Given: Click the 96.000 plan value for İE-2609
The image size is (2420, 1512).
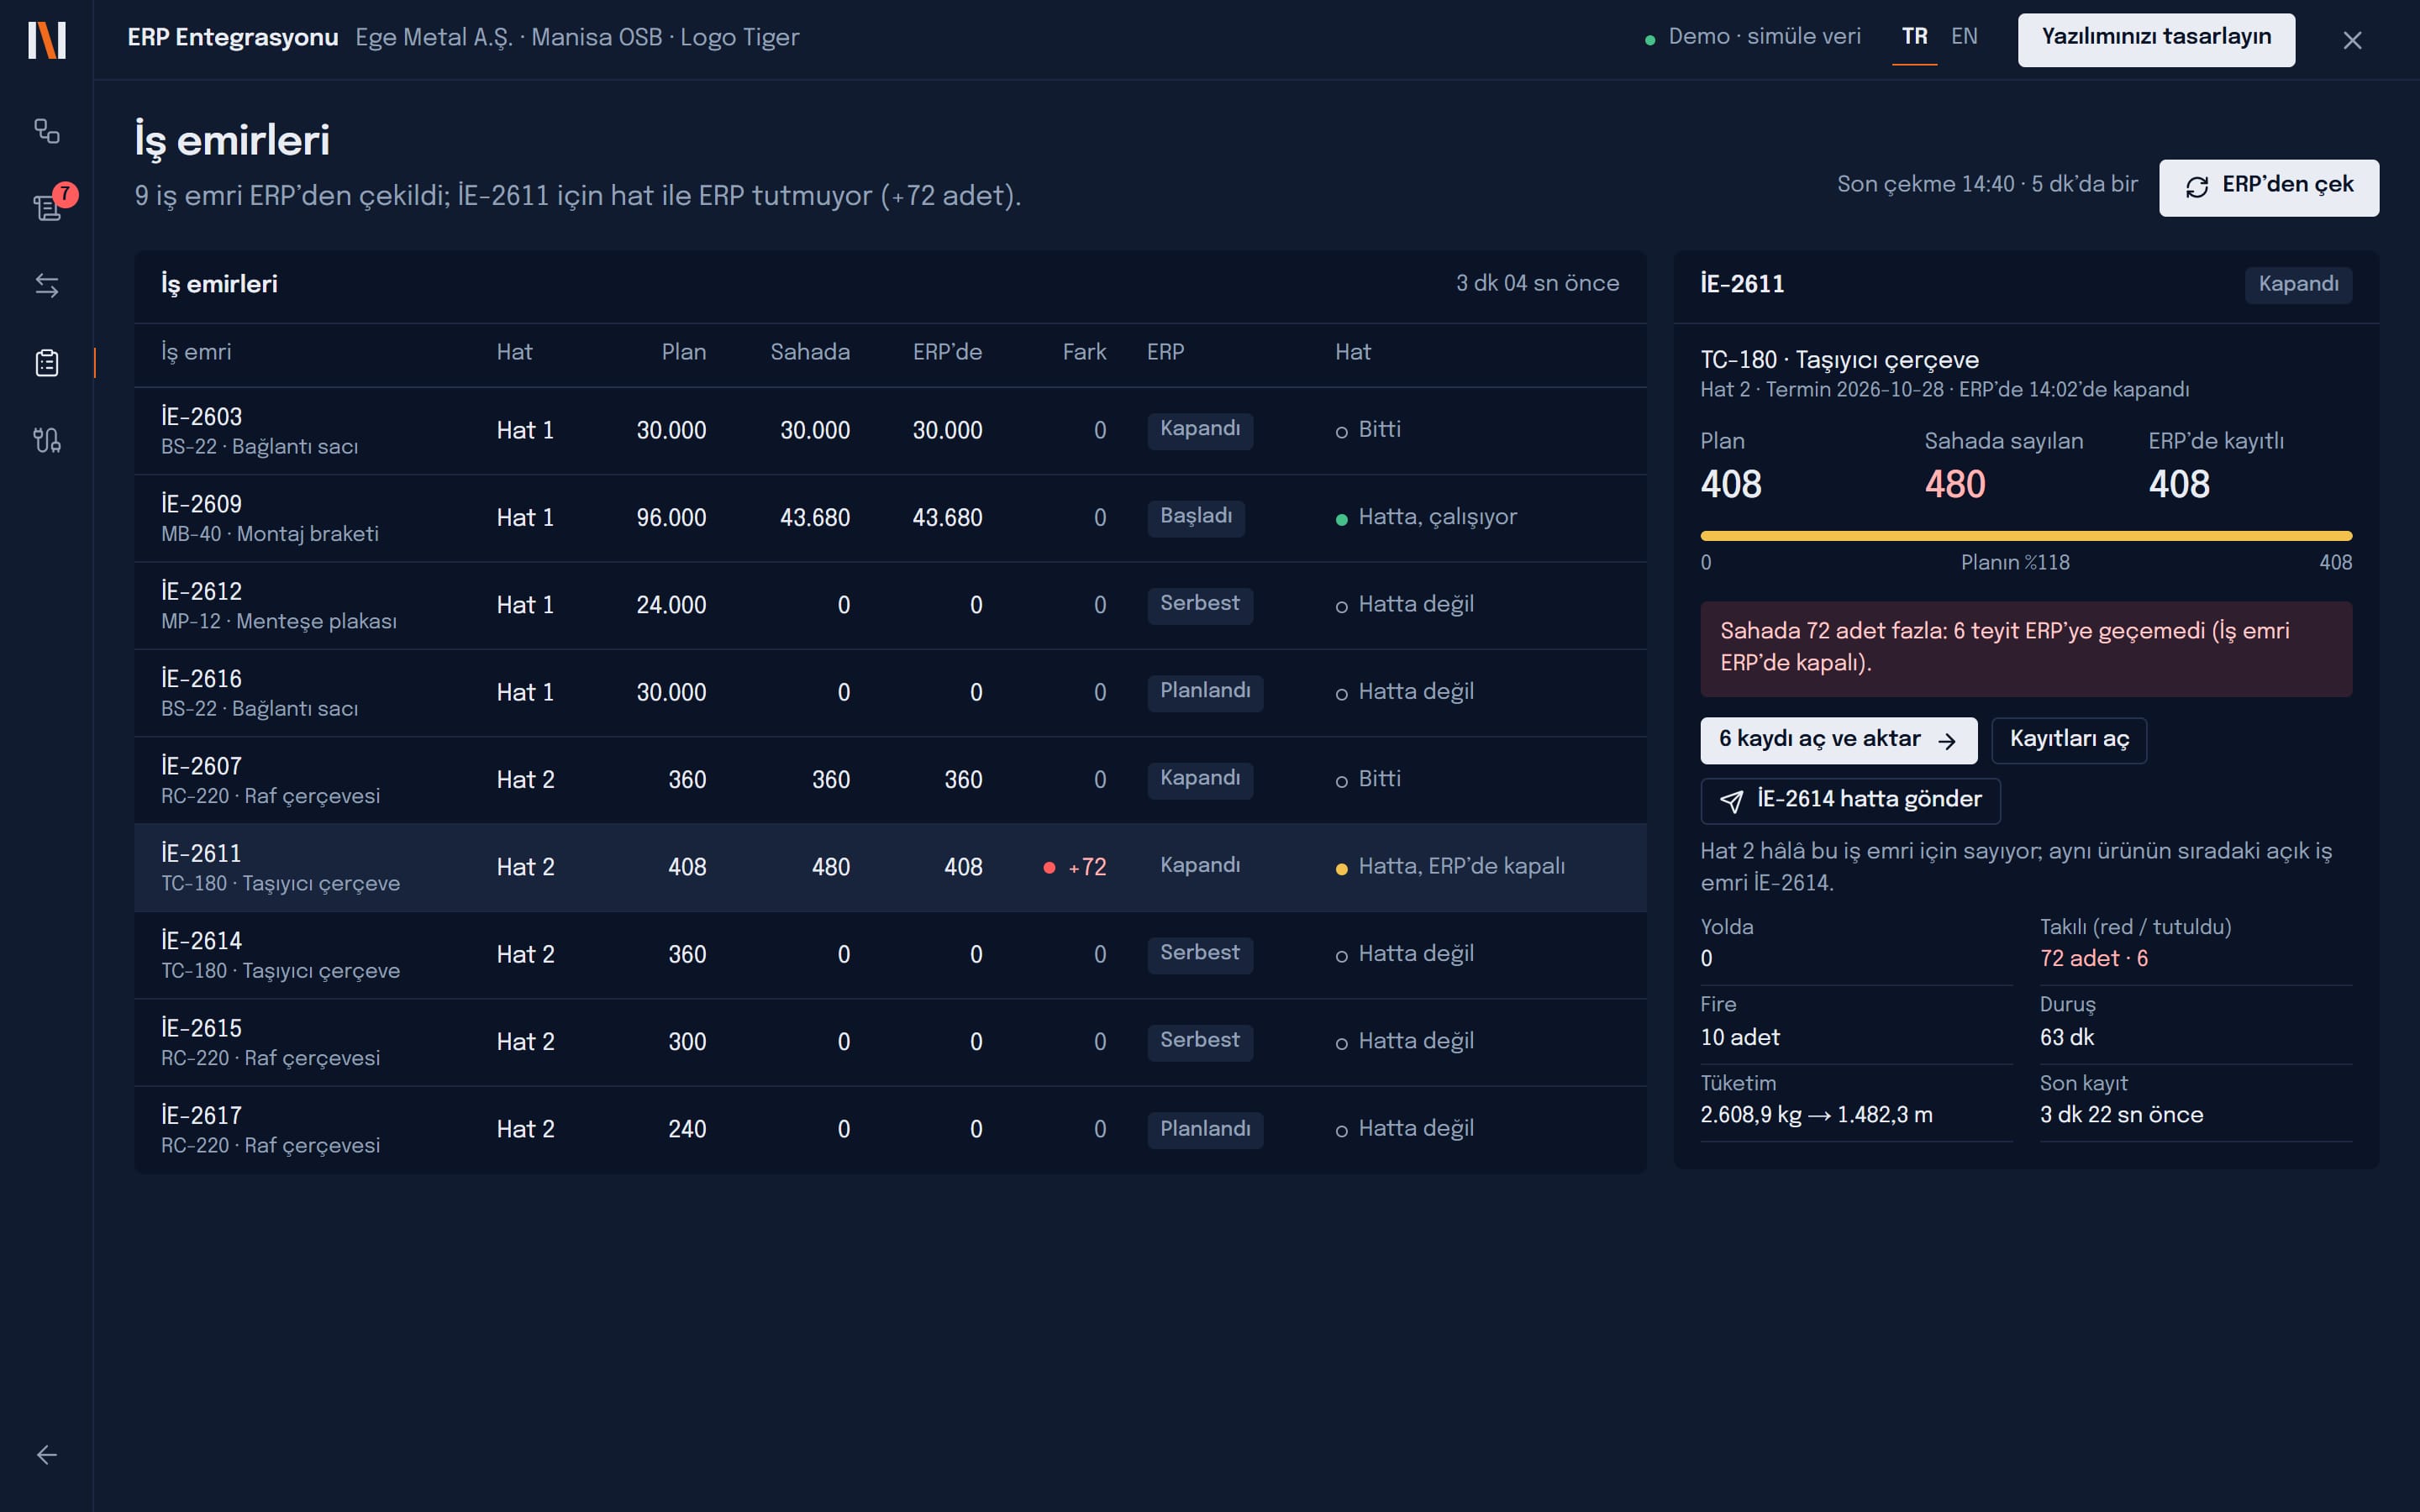Looking at the screenshot, I should [x=671, y=518].
